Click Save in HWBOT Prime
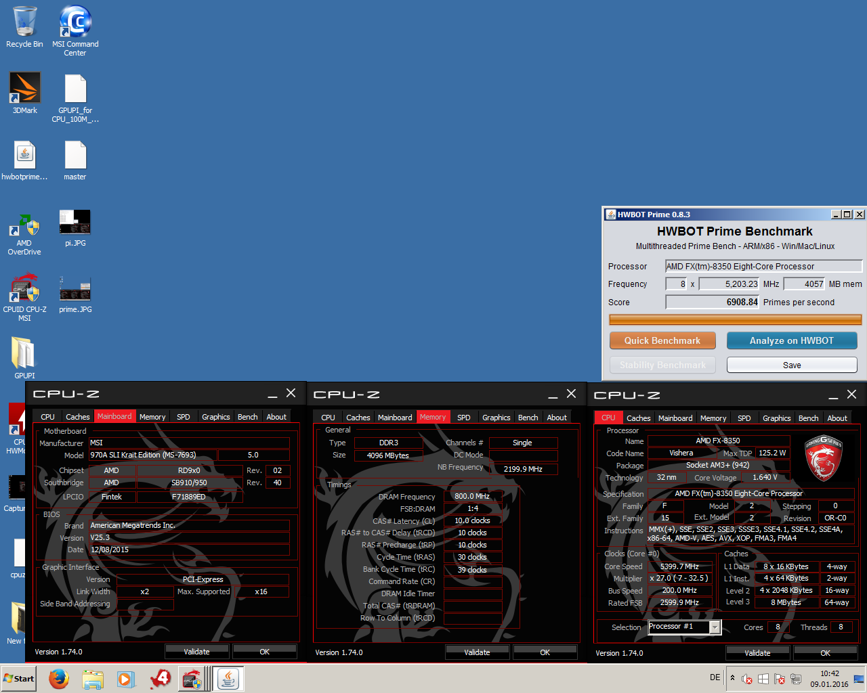This screenshot has height=693, width=867. tap(792, 365)
